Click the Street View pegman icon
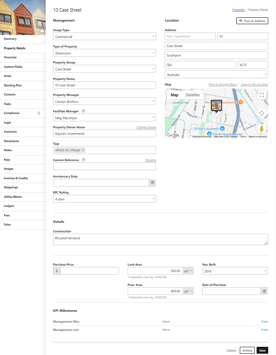 pos(261,129)
